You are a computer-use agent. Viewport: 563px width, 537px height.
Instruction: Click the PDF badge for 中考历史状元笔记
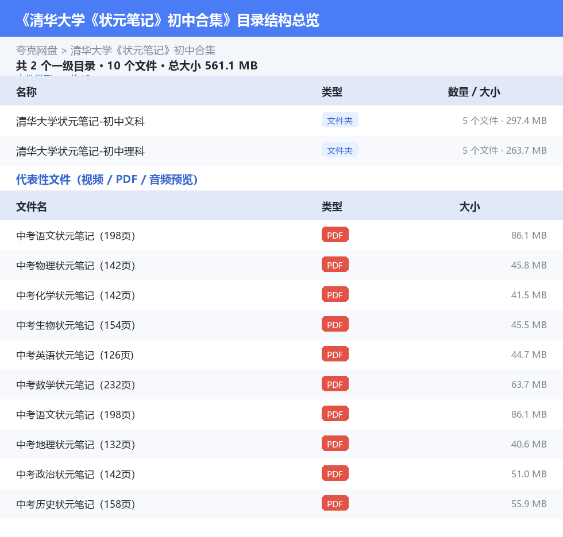point(335,503)
